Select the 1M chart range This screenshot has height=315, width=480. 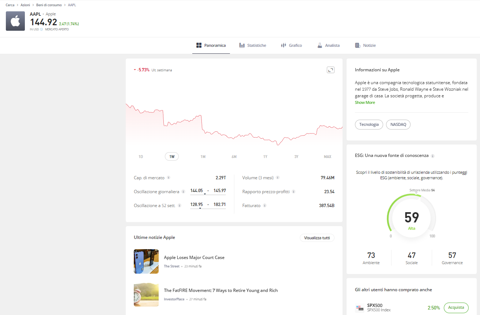pyautogui.click(x=203, y=157)
